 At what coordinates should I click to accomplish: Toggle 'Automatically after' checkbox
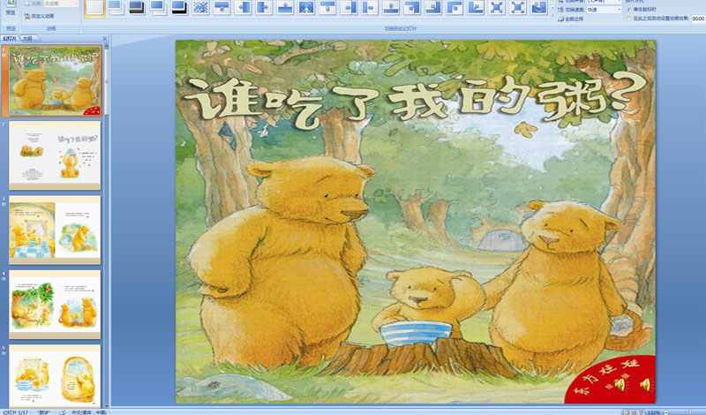[x=629, y=19]
